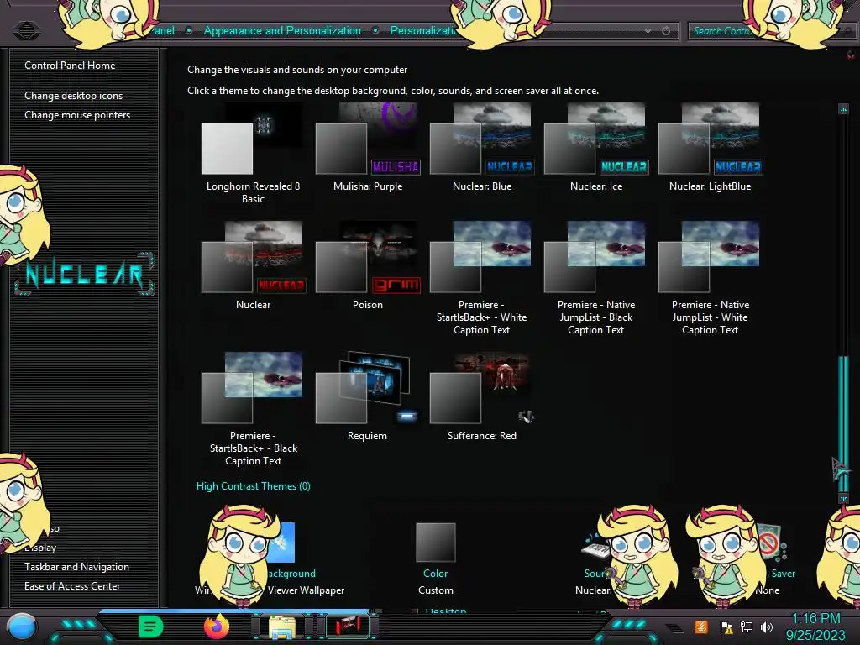Click the theme list scroll-up arrow
The width and height of the screenshot is (860, 645).
pos(843,108)
